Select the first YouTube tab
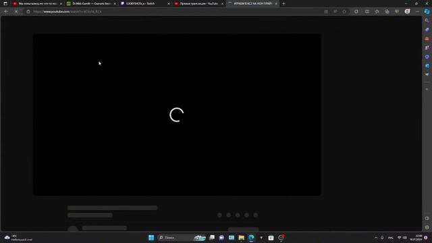The image size is (432, 243). click(x=38, y=3)
